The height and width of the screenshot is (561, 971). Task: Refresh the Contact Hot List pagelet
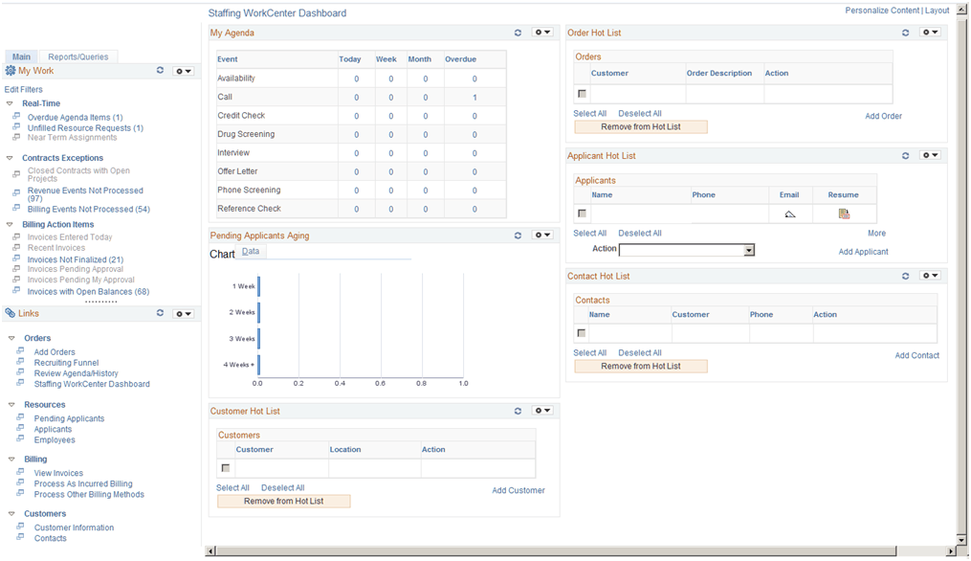pos(905,276)
